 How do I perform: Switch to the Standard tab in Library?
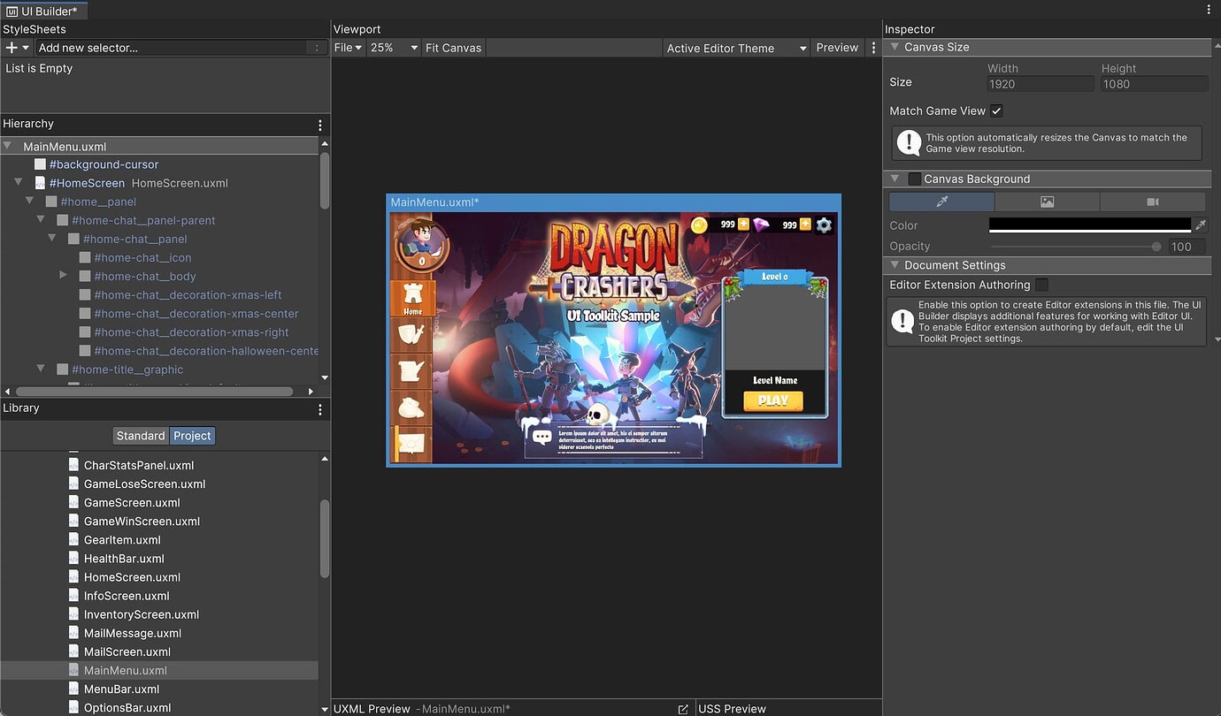140,435
